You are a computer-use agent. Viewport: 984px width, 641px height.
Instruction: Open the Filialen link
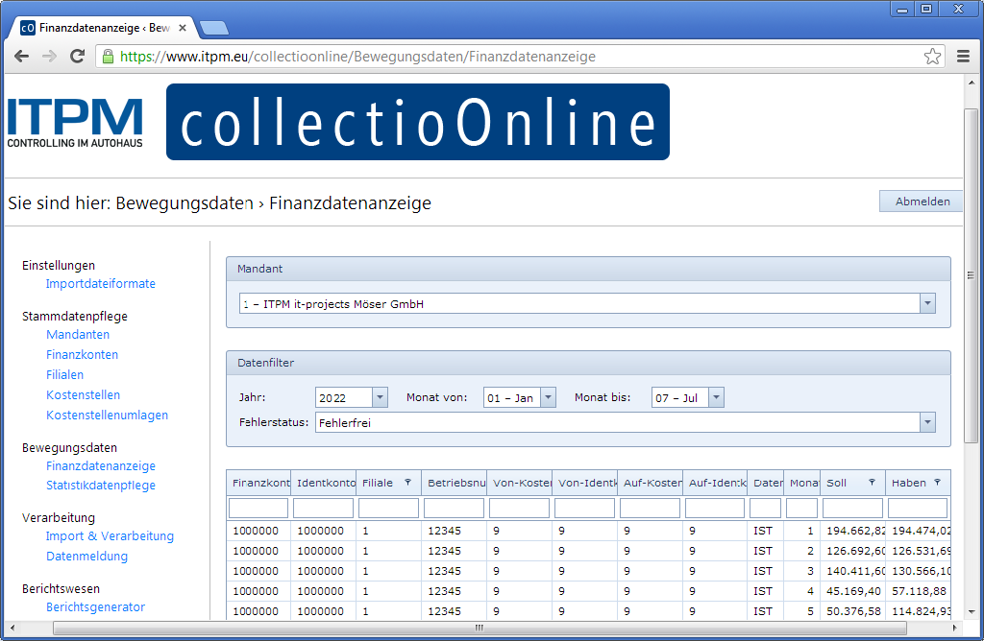pyautogui.click(x=64, y=374)
